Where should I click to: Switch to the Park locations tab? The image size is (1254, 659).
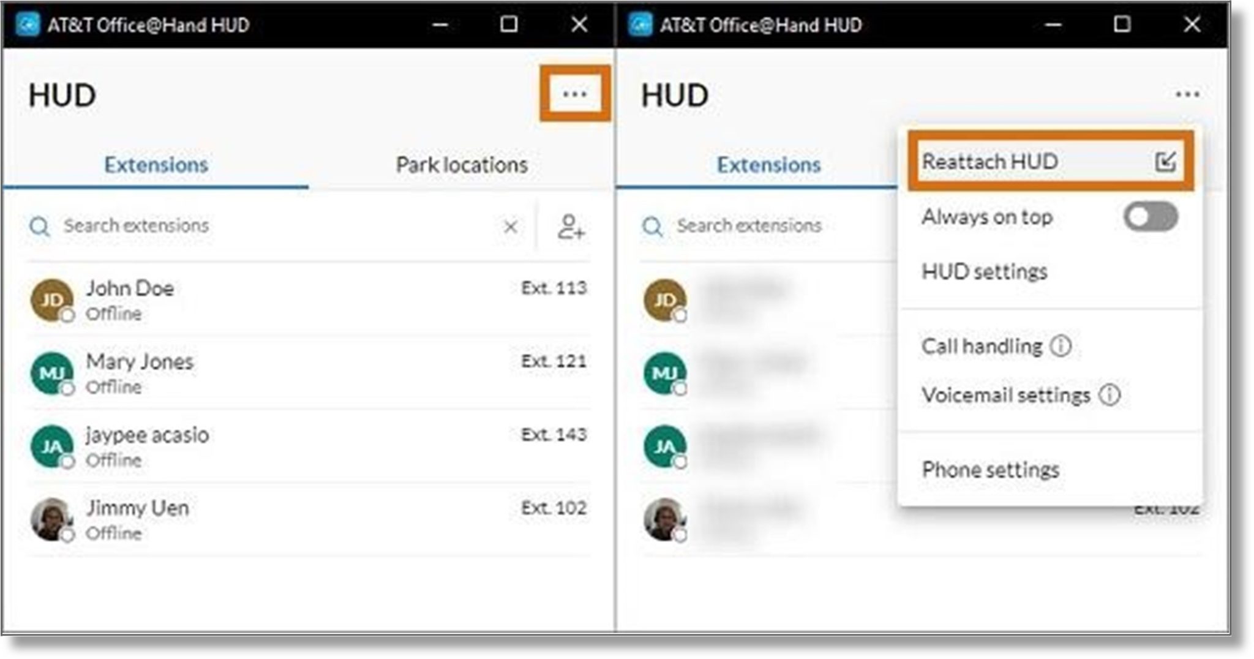(461, 164)
